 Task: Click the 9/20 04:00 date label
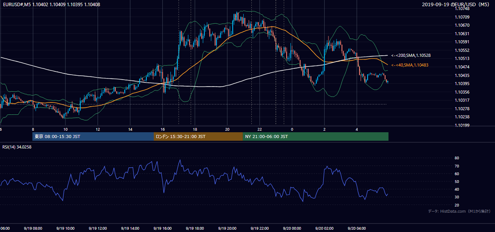357,229
